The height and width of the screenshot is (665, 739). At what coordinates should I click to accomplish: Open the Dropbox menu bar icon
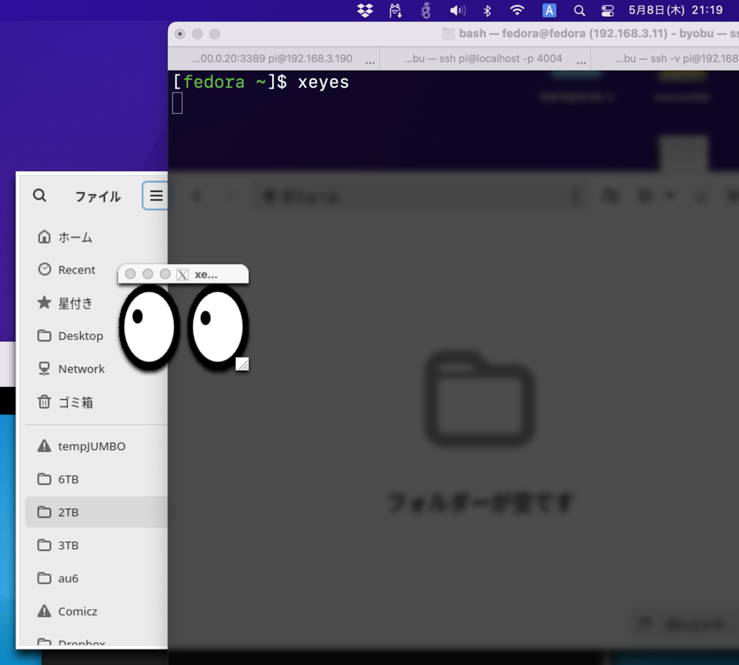(365, 10)
